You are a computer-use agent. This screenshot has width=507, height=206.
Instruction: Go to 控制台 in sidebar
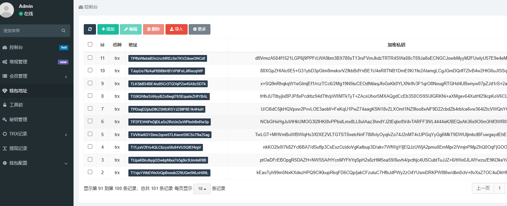[16, 48]
